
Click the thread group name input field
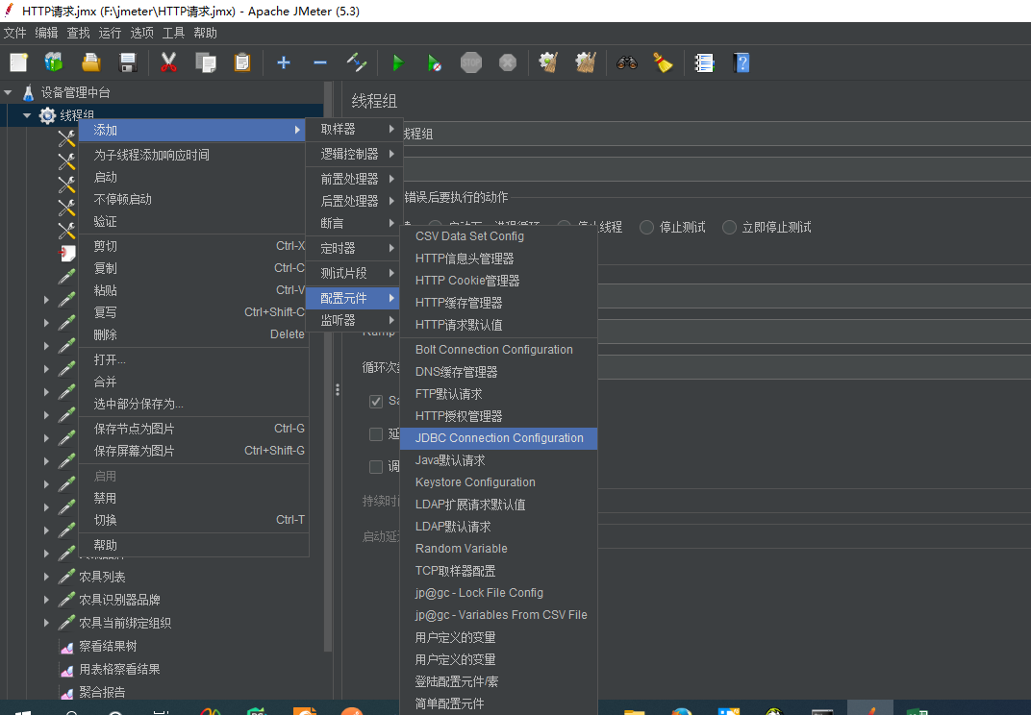coord(716,135)
